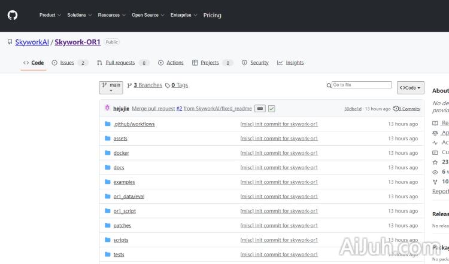The image size is (449, 264).
Task: Open the main branch selector dropdown
Action: tap(111, 87)
